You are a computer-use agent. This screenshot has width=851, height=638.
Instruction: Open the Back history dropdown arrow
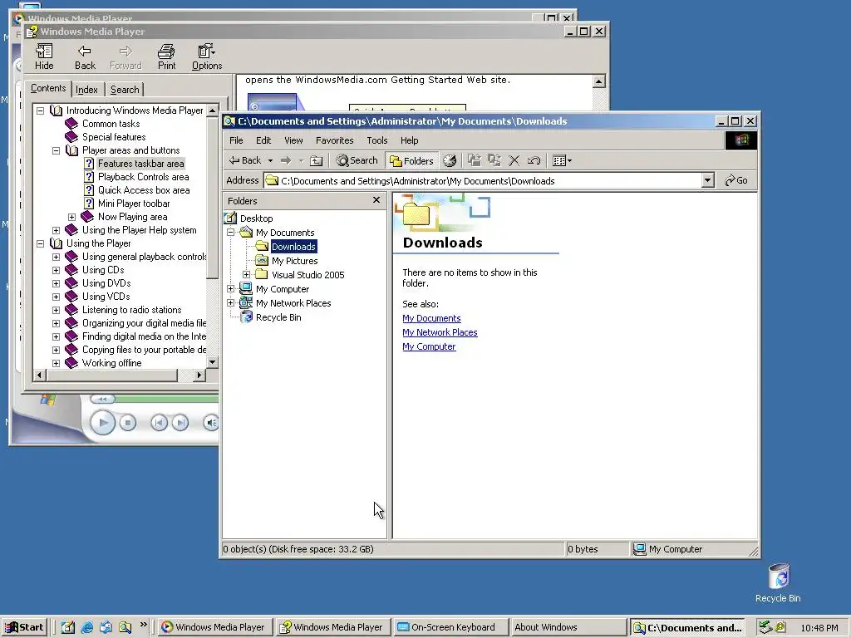pyautogui.click(x=270, y=160)
